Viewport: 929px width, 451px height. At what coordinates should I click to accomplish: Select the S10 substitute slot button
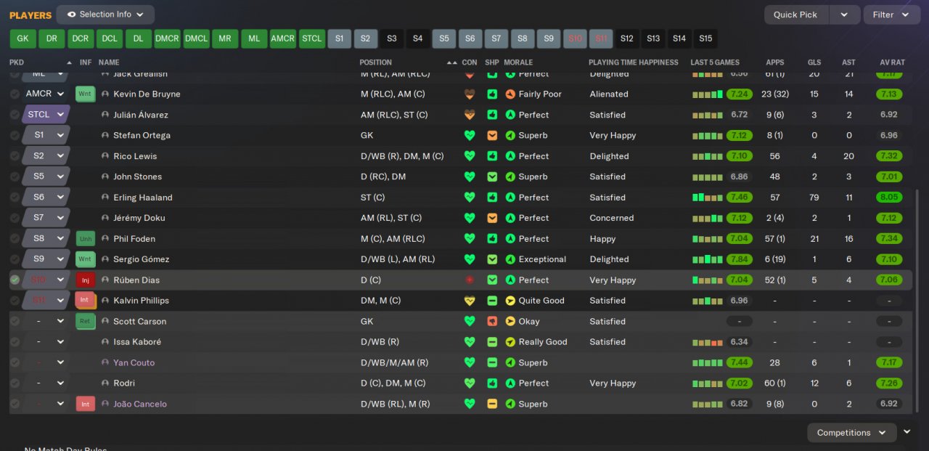[575, 38]
